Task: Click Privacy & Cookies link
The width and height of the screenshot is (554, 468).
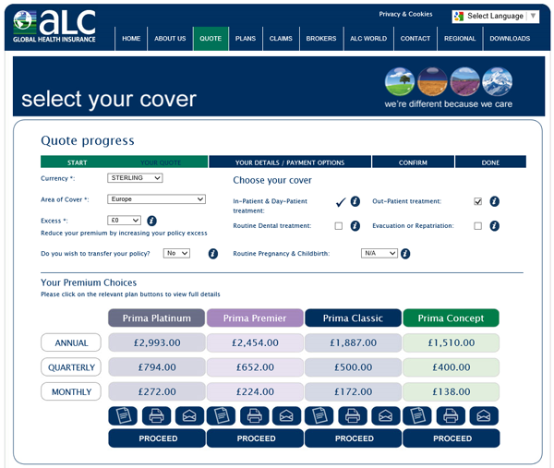Action: pos(405,14)
